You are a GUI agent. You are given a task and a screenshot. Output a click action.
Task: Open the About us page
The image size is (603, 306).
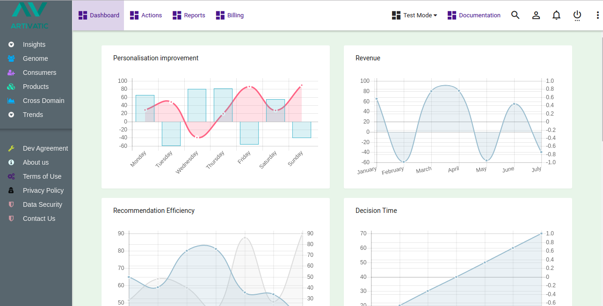[x=36, y=162]
